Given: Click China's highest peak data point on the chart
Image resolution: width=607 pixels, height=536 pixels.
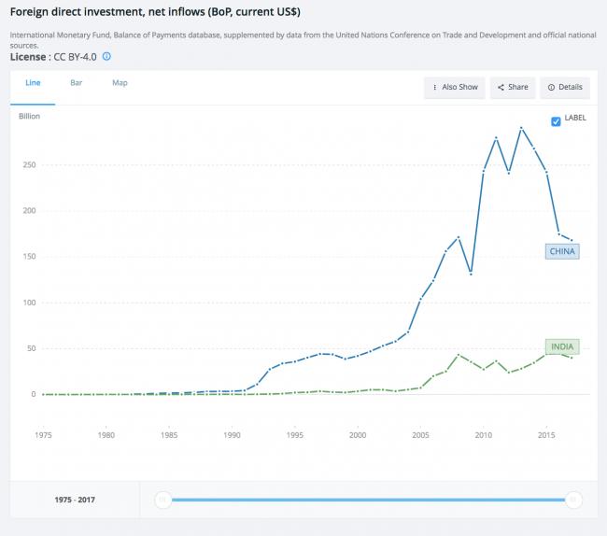Looking at the screenshot, I should (521, 128).
